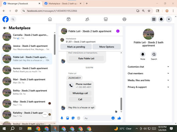The width and height of the screenshot is (177, 132).
Task: Expand Media, files and links section
Action: pyautogui.click(x=148, y=80)
